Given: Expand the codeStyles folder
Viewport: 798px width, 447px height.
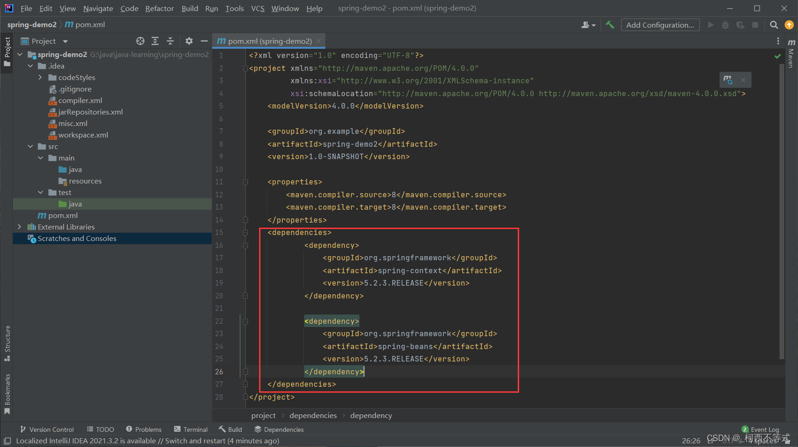Looking at the screenshot, I should pos(40,77).
